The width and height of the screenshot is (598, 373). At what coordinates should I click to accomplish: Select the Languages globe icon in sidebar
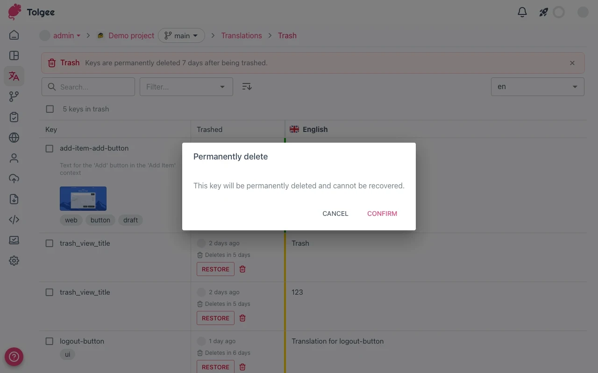[x=14, y=138]
